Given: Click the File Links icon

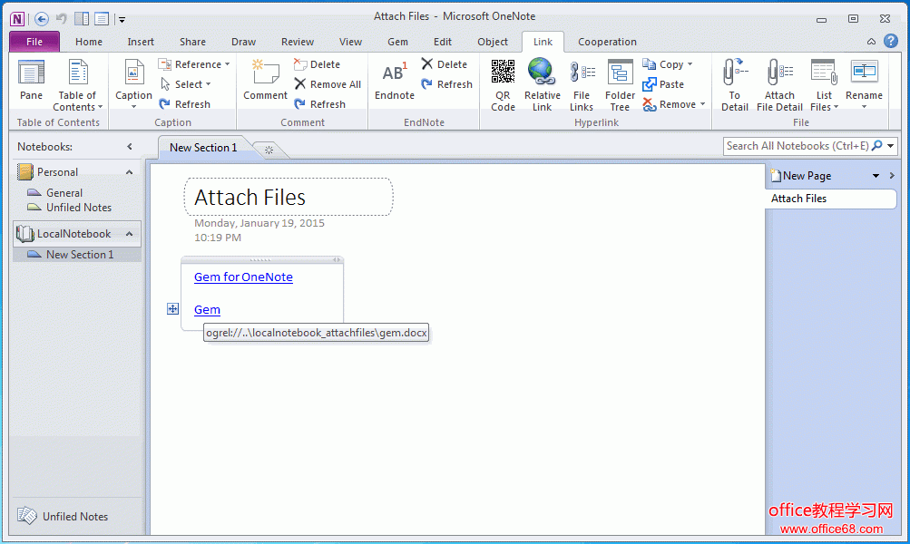Looking at the screenshot, I should point(582,73).
